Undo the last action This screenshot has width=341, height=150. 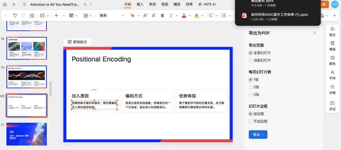click(x=15, y=15)
